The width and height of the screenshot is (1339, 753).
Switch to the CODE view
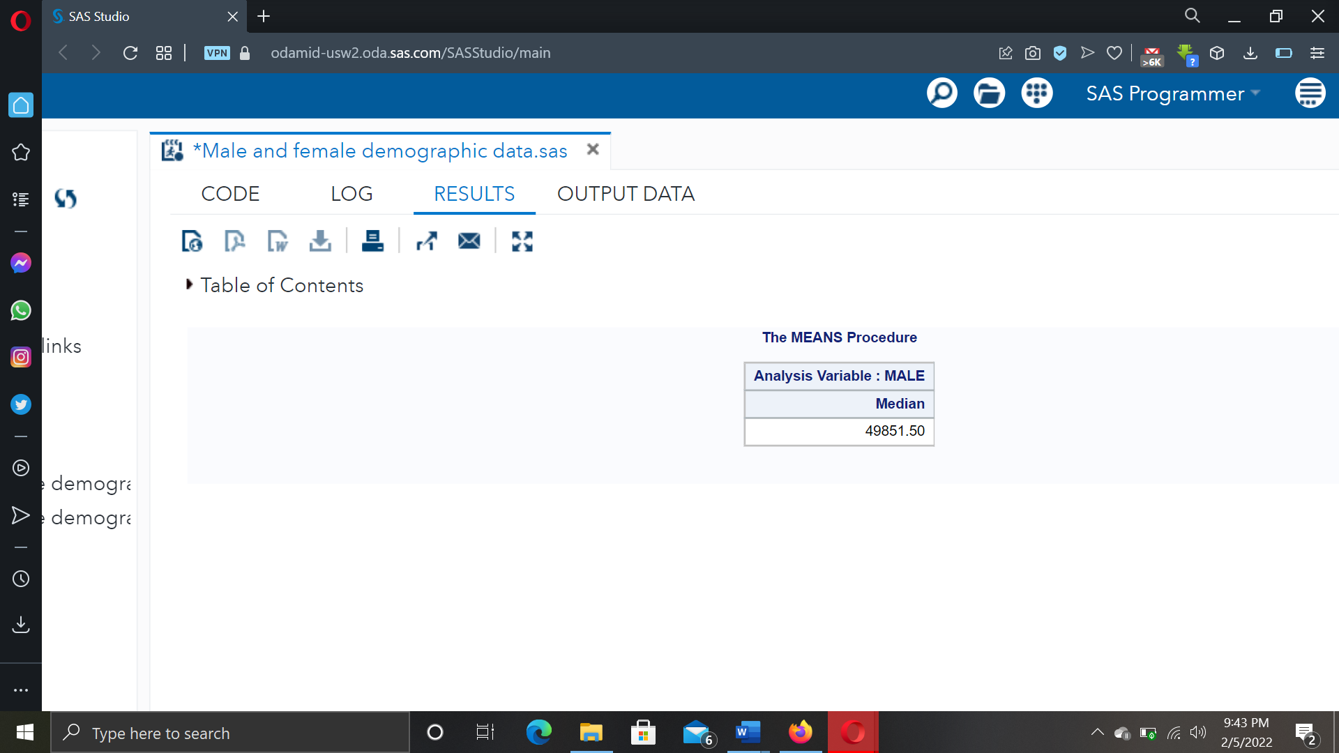click(230, 194)
